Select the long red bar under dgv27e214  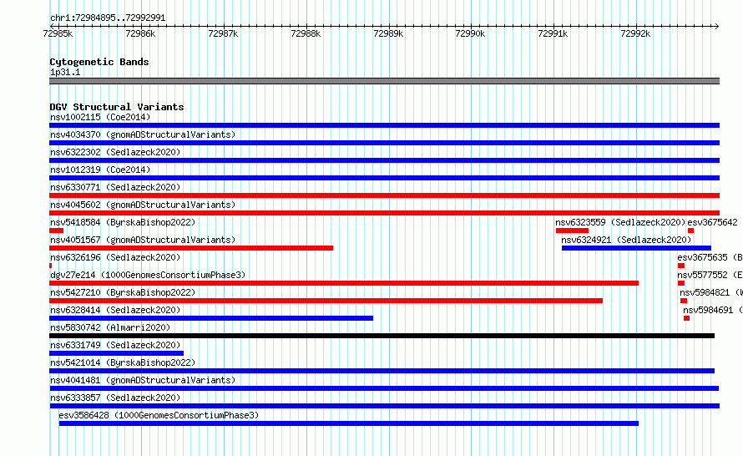(x=344, y=283)
